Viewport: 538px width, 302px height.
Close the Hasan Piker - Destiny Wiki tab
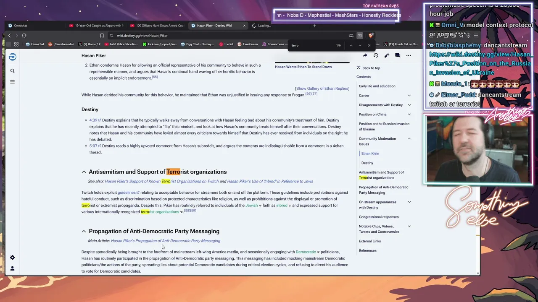click(244, 26)
